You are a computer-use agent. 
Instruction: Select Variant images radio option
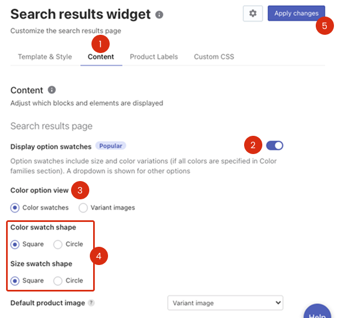(x=83, y=208)
